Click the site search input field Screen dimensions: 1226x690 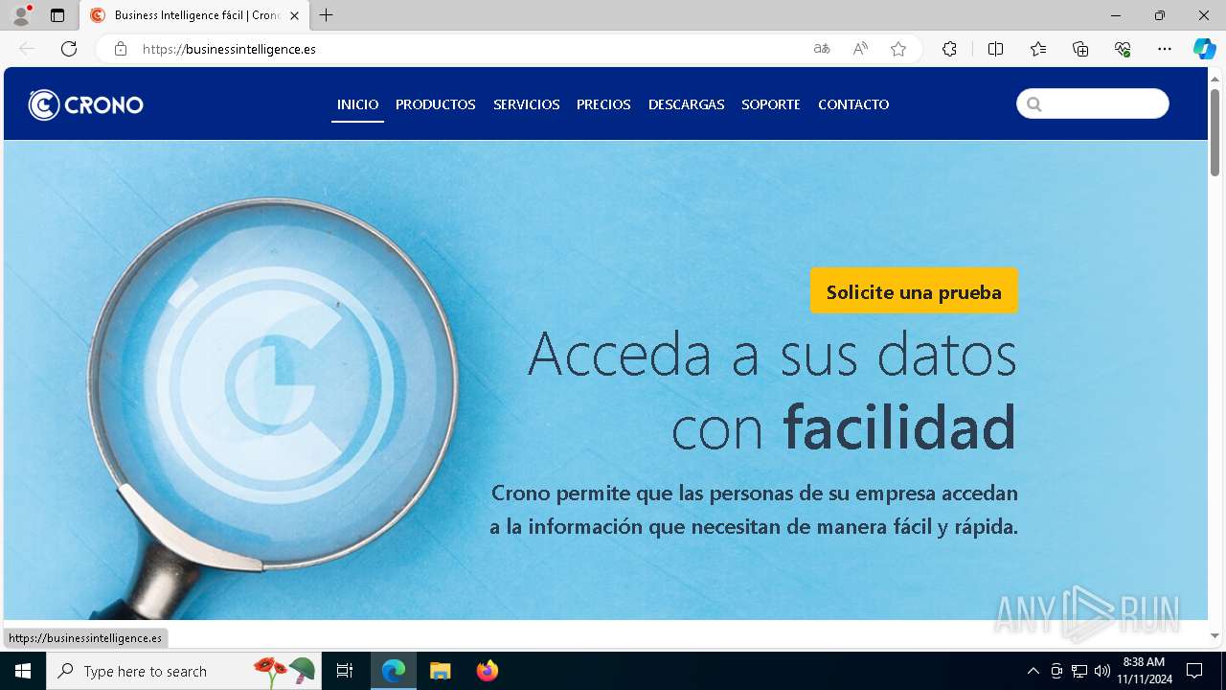coord(1093,103)
